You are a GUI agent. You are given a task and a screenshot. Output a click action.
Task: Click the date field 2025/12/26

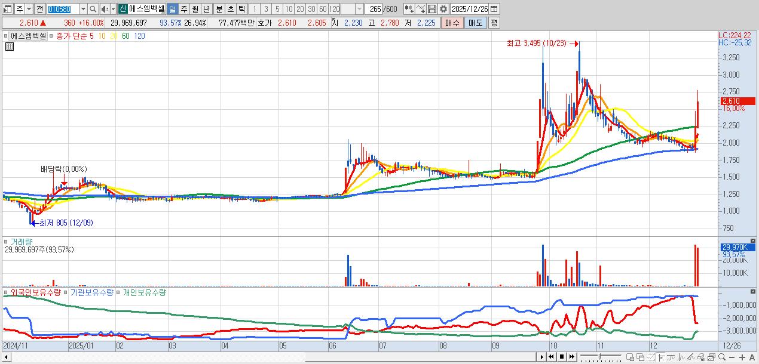[x=470, y=9]
